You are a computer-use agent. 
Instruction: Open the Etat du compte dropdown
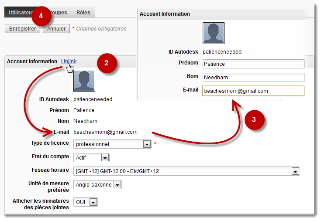pyautogui.click(x=91, y=158)
